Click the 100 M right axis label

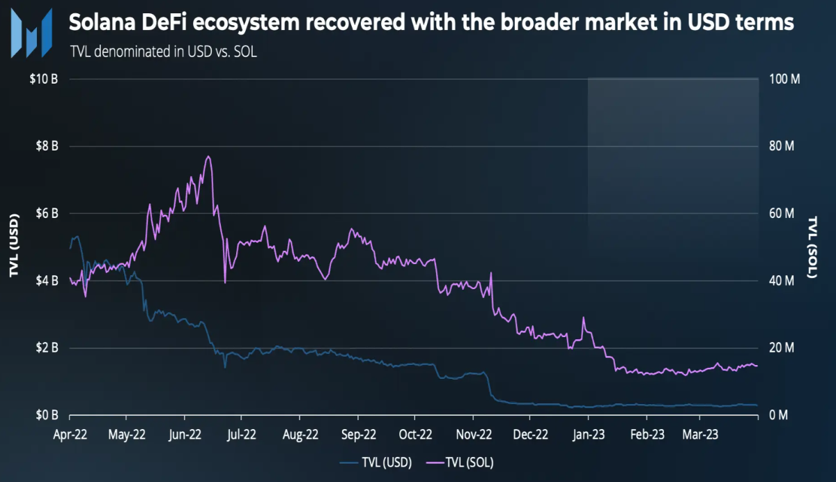pos(785,79)
